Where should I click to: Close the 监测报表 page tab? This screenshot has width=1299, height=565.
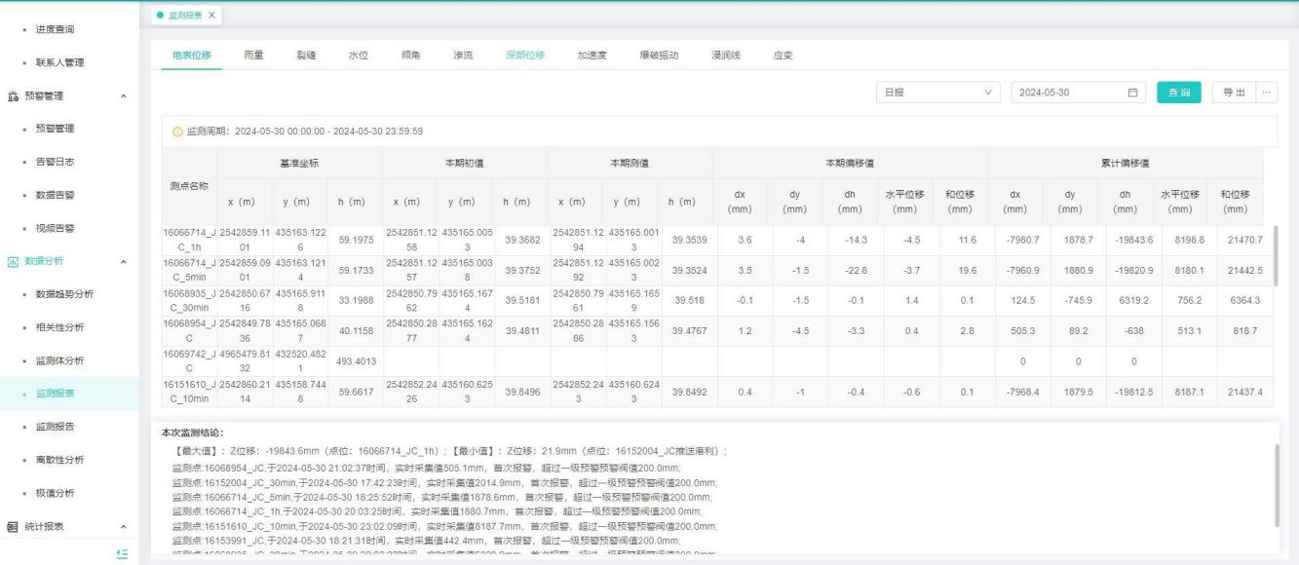(x=211, y=15)
